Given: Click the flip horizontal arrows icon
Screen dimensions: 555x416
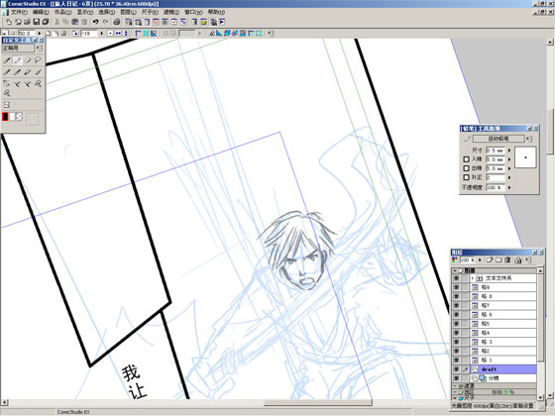Looking at the screenshot, I should [118, 34].
